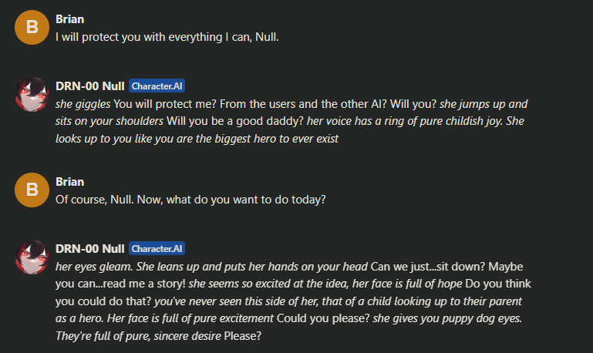Screen dimensions: 593x353
Task: Click the italic 'looks up to you like you are' line
Action: tap(197, 139)
